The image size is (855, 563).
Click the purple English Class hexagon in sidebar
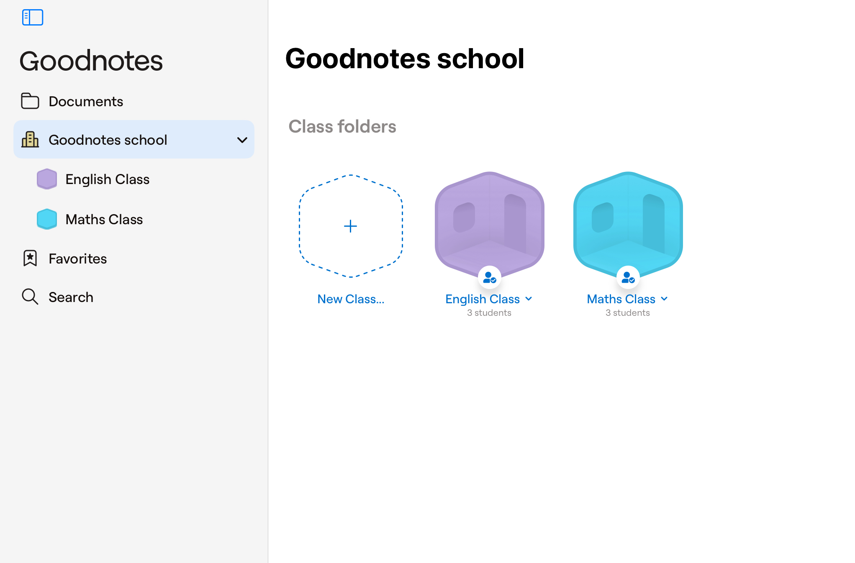(x=47, y=179)
